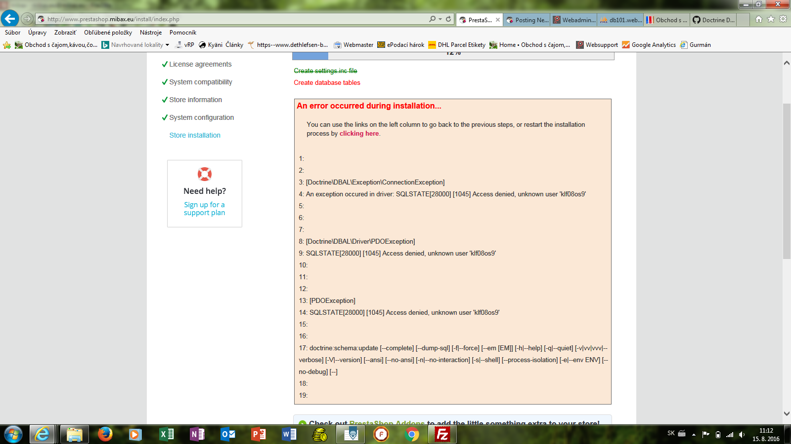
Task: Go to System configuration step
Action: (202, 117)
